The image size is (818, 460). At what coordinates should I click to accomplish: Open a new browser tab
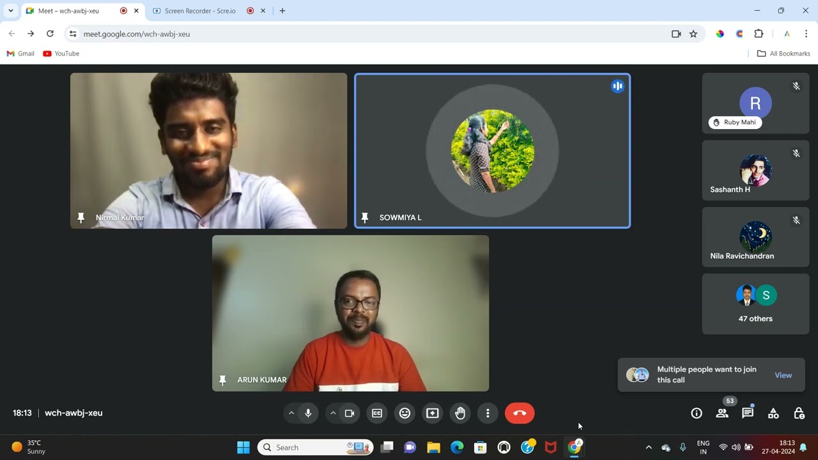point(282,11)
